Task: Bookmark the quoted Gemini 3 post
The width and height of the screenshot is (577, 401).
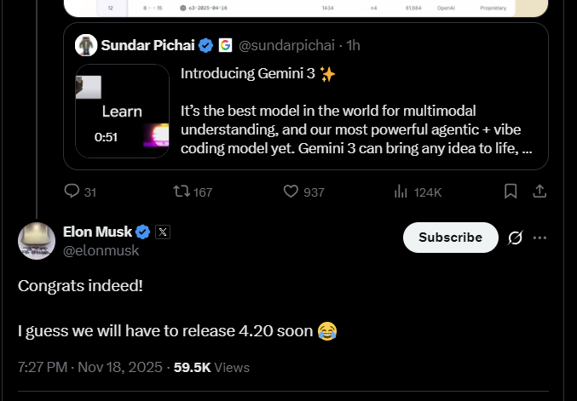Action: click(511, 192)
